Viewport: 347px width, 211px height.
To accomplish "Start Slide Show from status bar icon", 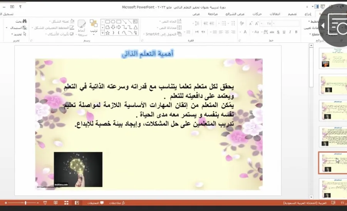I will pyautogui.click(x=45, y=203).
